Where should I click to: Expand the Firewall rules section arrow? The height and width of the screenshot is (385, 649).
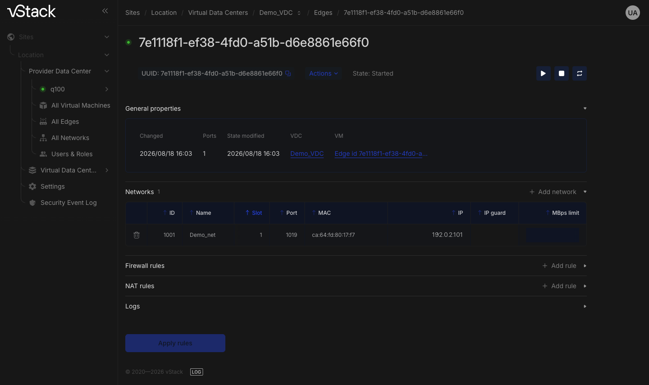tap(585, 266)
